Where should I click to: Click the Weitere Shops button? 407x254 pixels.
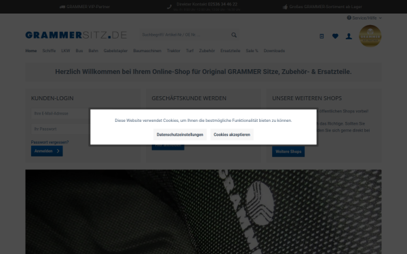(288, 151)
